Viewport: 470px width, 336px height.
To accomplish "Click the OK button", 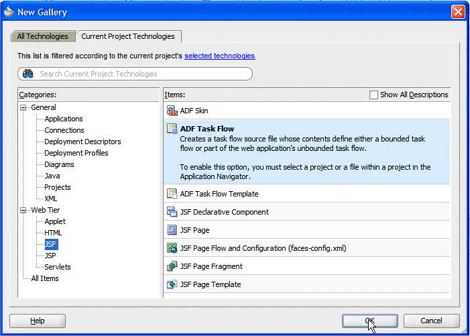I will 370,321.
